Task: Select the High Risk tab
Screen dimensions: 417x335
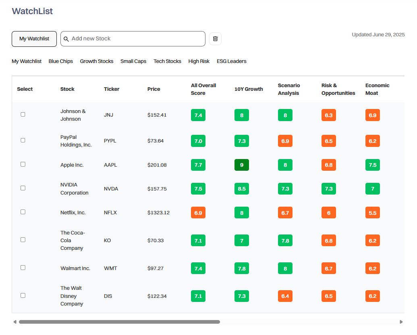Action: [199, 61]
